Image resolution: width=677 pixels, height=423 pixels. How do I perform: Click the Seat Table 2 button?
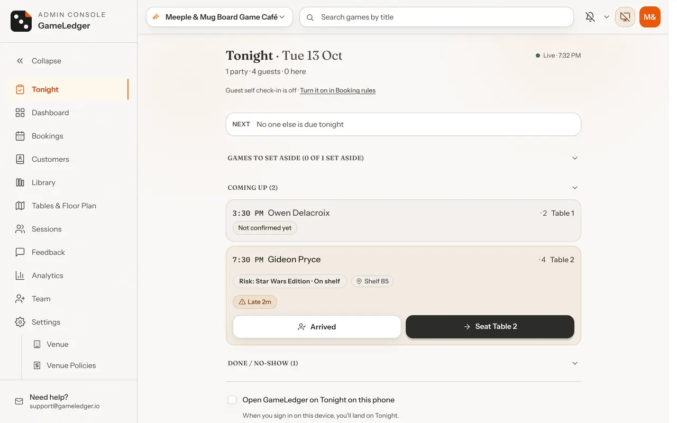[x=490, y=327]
